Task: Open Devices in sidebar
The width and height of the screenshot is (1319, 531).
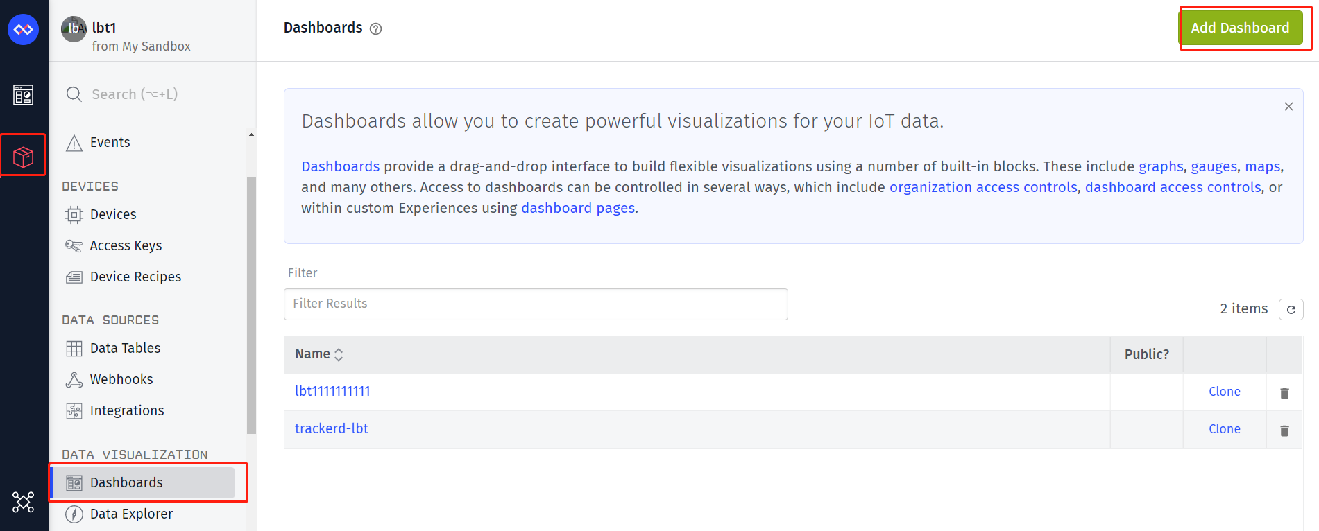Action: coord(113,214)
